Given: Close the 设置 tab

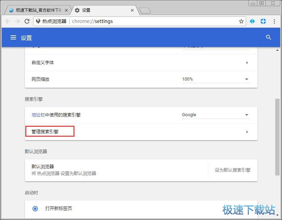Looking at the screenshot, I should tap(132, 10).
